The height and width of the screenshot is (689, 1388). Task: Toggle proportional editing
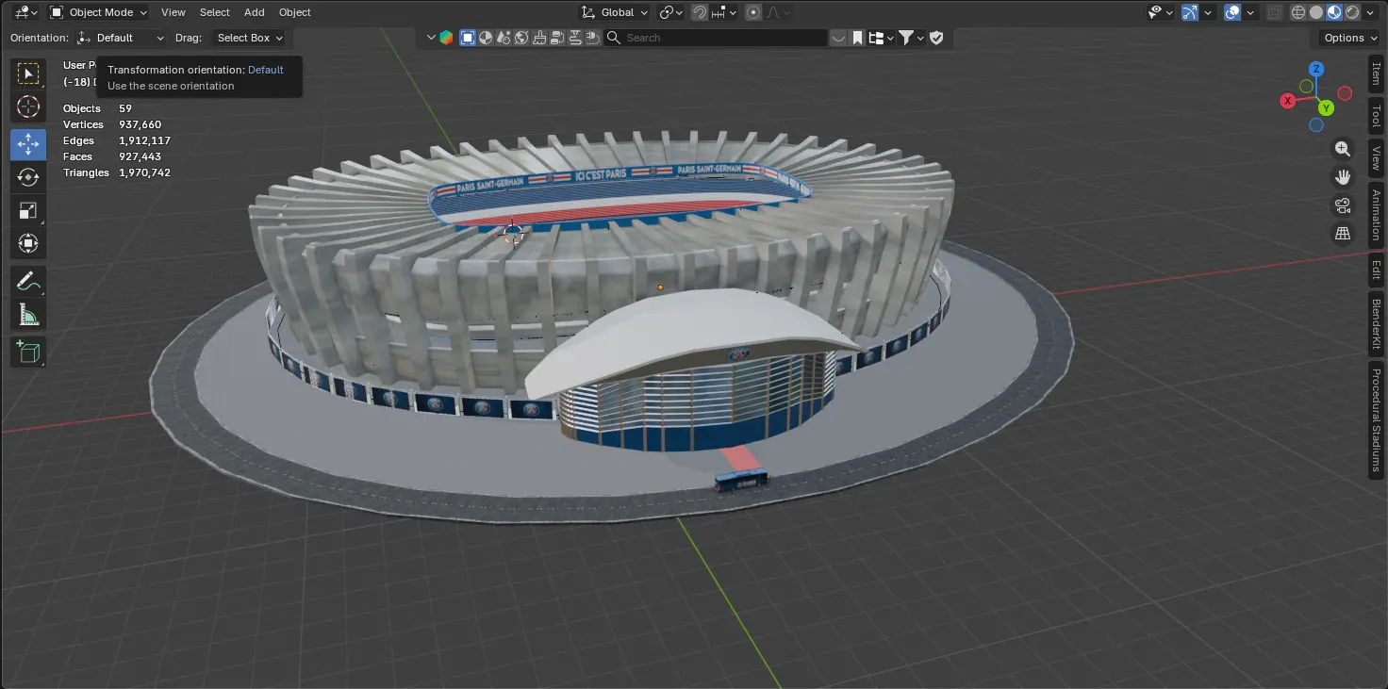(x=753, y=12)
